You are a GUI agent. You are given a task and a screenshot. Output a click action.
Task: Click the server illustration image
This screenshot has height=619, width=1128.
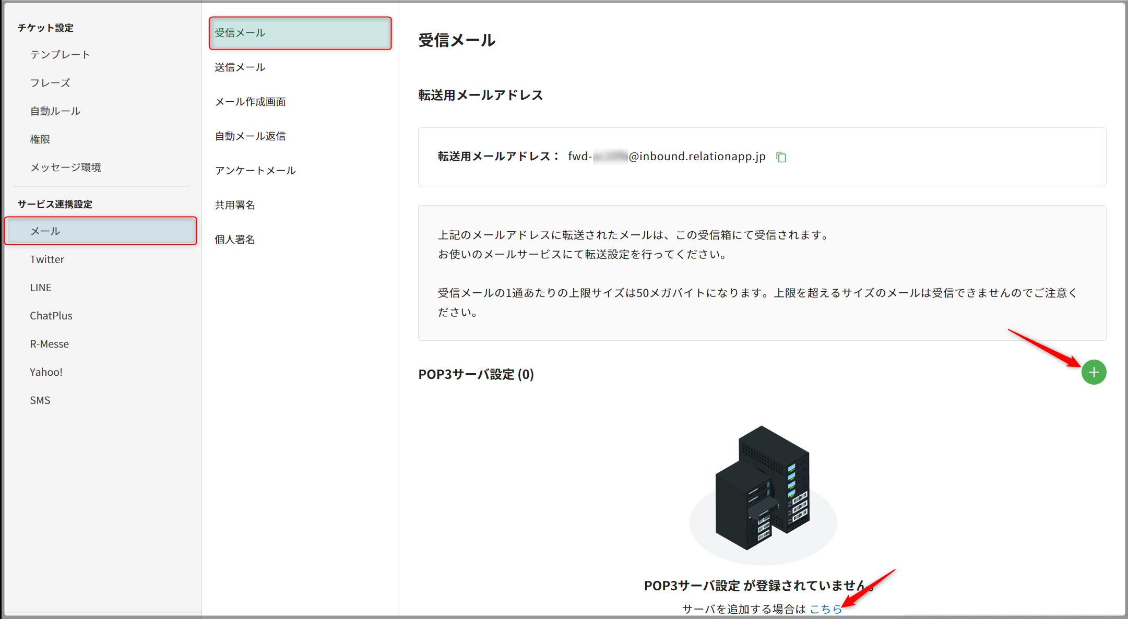click(763, 491)
